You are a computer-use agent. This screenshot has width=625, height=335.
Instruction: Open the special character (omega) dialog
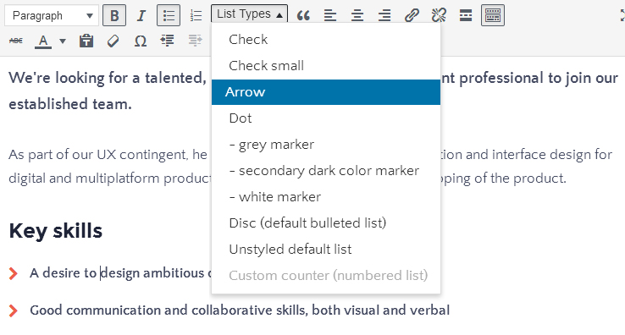point(141,41)
